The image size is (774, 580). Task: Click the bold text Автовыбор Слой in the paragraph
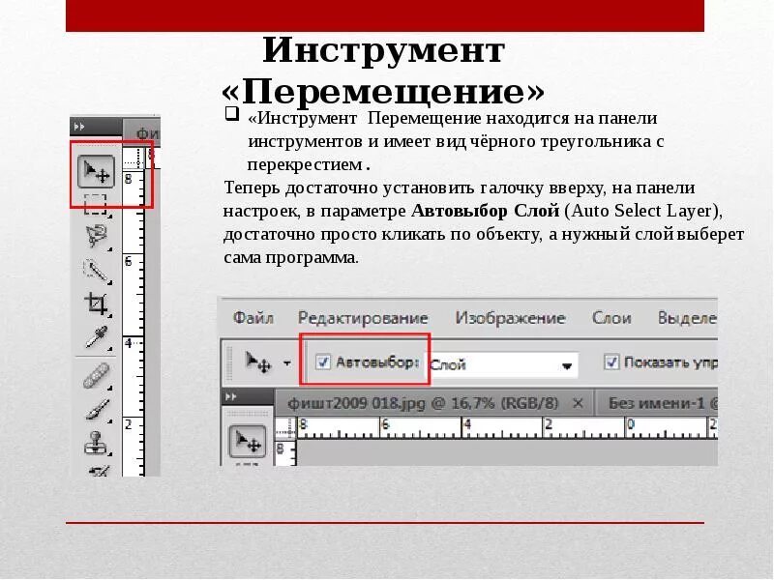coord(486,211)
